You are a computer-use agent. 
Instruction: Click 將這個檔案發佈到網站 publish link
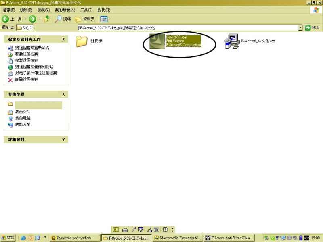click(34, 67)
